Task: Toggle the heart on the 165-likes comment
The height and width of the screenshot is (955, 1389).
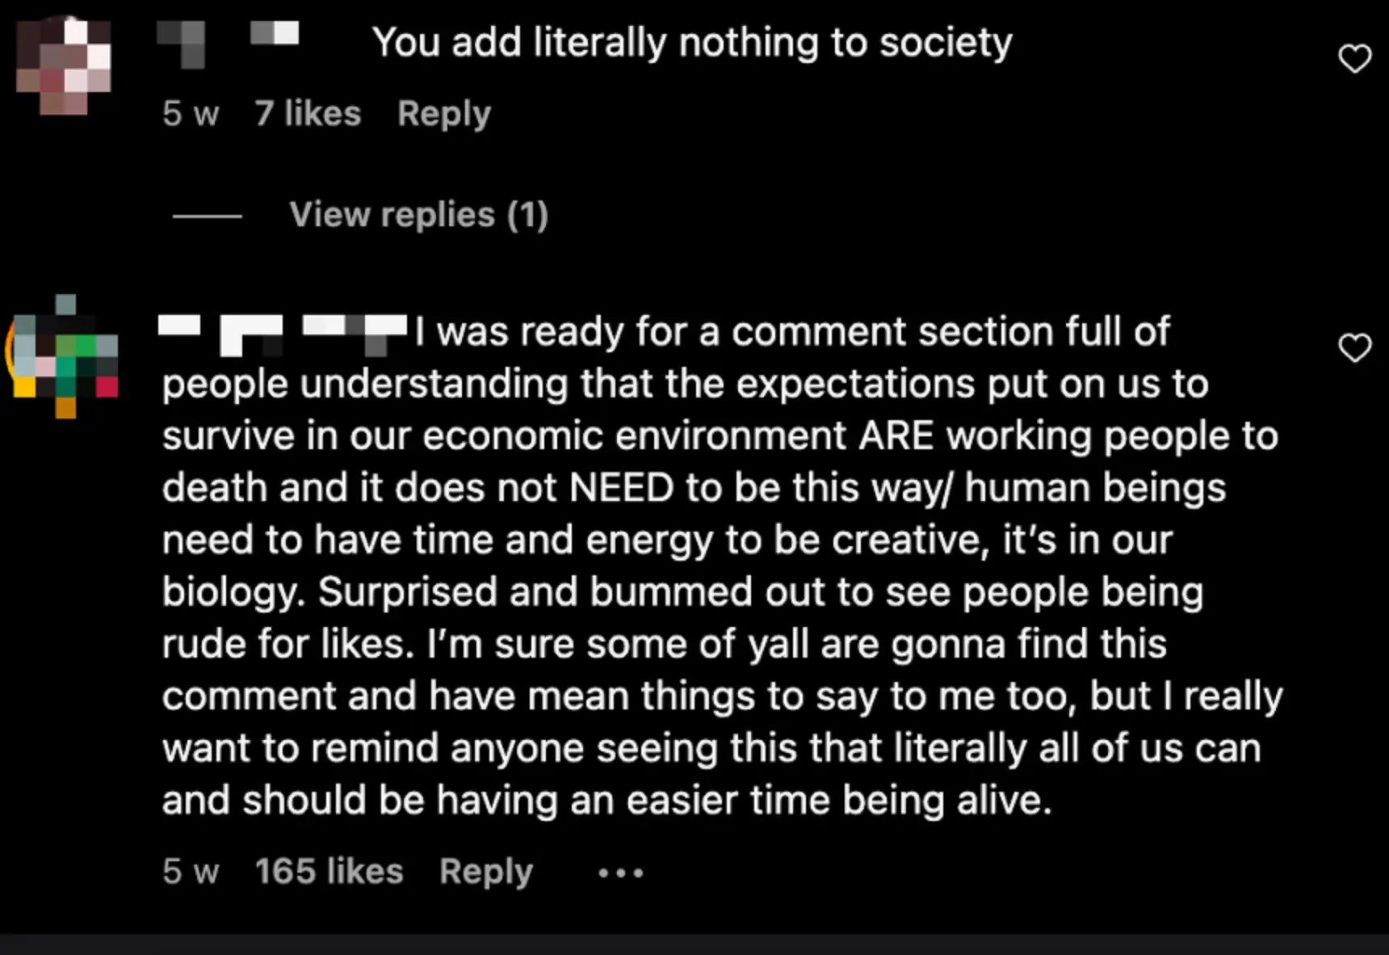Action: (x=1355, y=347)
